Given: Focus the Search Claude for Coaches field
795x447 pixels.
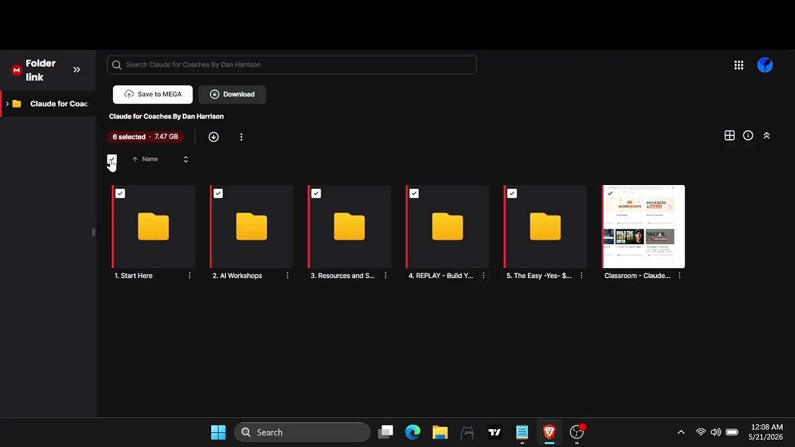Looking at the screenshot, I should tap(292, 65).
